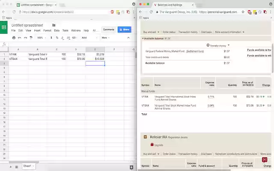Click the red adblock extension icon in Sheets window
This screenshot has width=274, height=171.
coord(112,12)
